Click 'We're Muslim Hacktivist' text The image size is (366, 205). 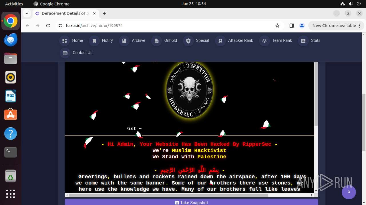pos(189,150)
